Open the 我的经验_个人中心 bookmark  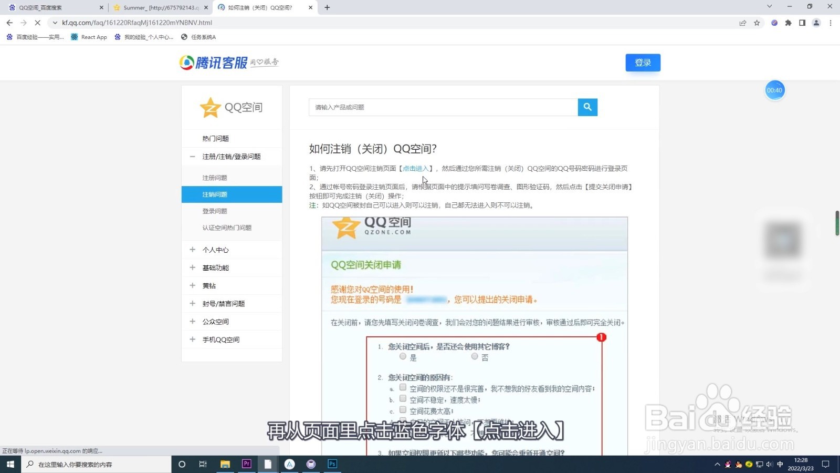click(143, 37)
